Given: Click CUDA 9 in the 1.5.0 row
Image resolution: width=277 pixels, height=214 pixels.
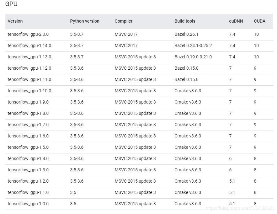Looking at the screenshot, I should tap(255, 147).
